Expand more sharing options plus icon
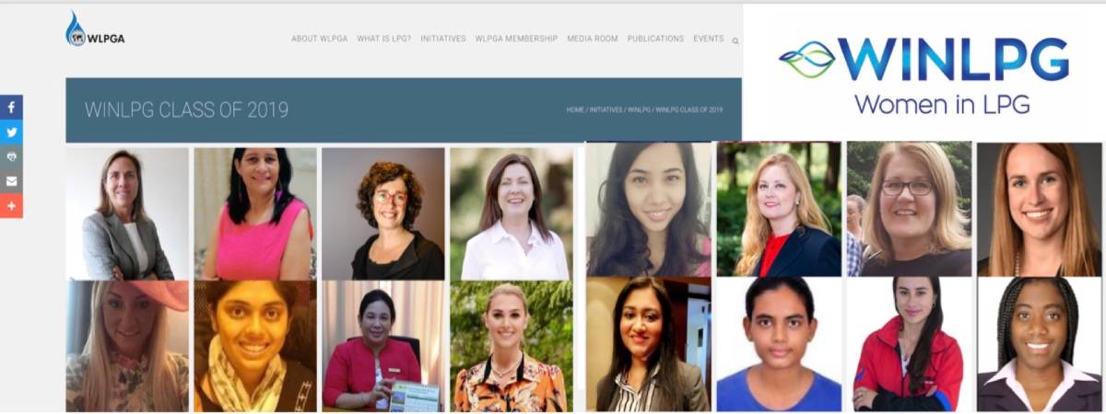 pos(11,206)
